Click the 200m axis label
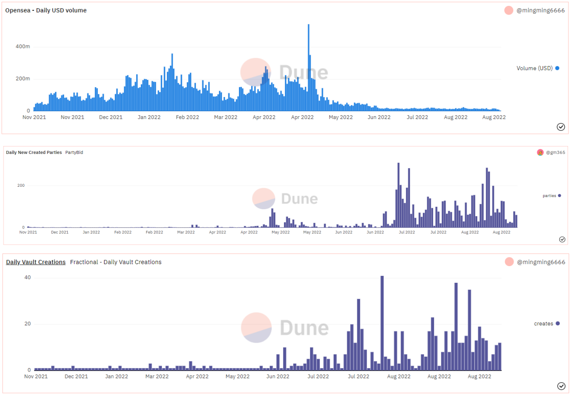Viewport: 571px width, 395px height. 23,78
